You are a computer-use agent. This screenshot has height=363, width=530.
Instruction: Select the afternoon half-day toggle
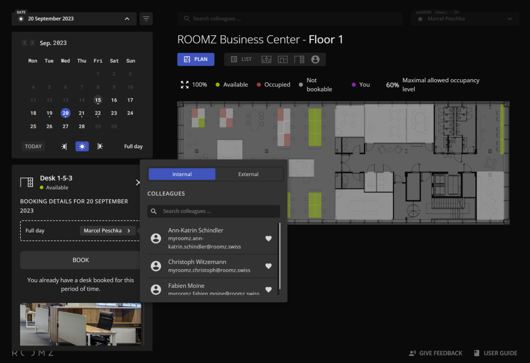100,147
